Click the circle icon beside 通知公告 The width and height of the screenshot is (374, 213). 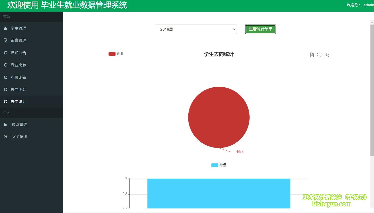pos(6,53)
